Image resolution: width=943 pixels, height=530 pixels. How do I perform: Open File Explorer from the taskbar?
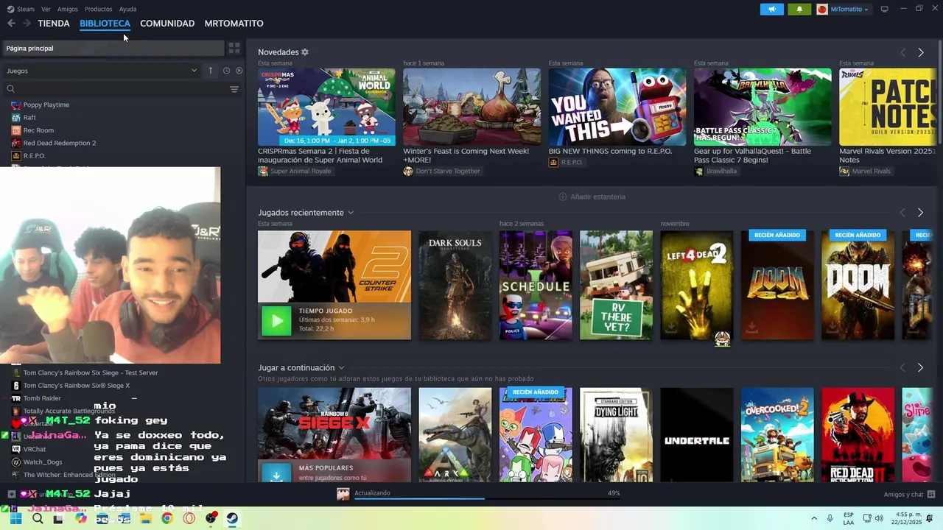pyautogui.click(x=146, y=518)
